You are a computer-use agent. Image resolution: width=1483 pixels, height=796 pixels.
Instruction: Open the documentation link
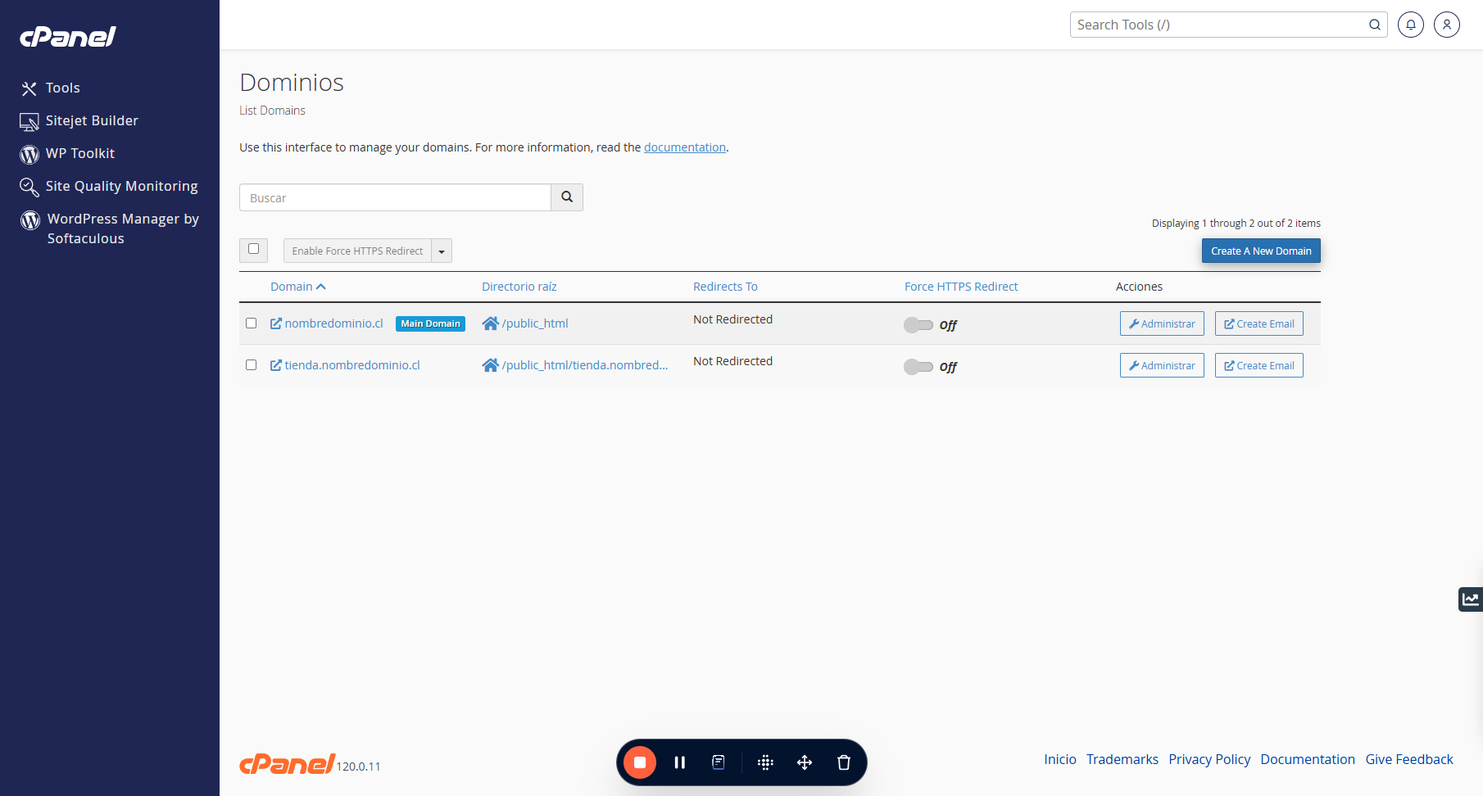685,147
